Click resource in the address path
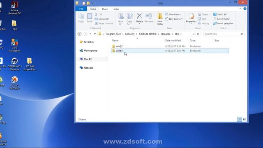This screenshot has height=148, width=263. [166, 34]
